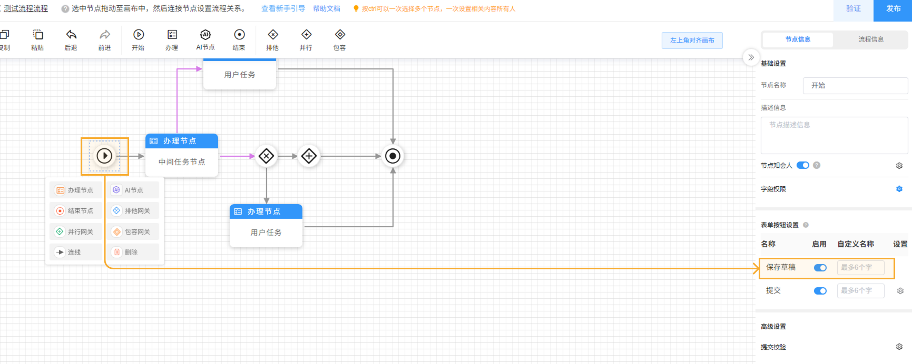Switch to the 流程信息 tab

tap(871, 39)
